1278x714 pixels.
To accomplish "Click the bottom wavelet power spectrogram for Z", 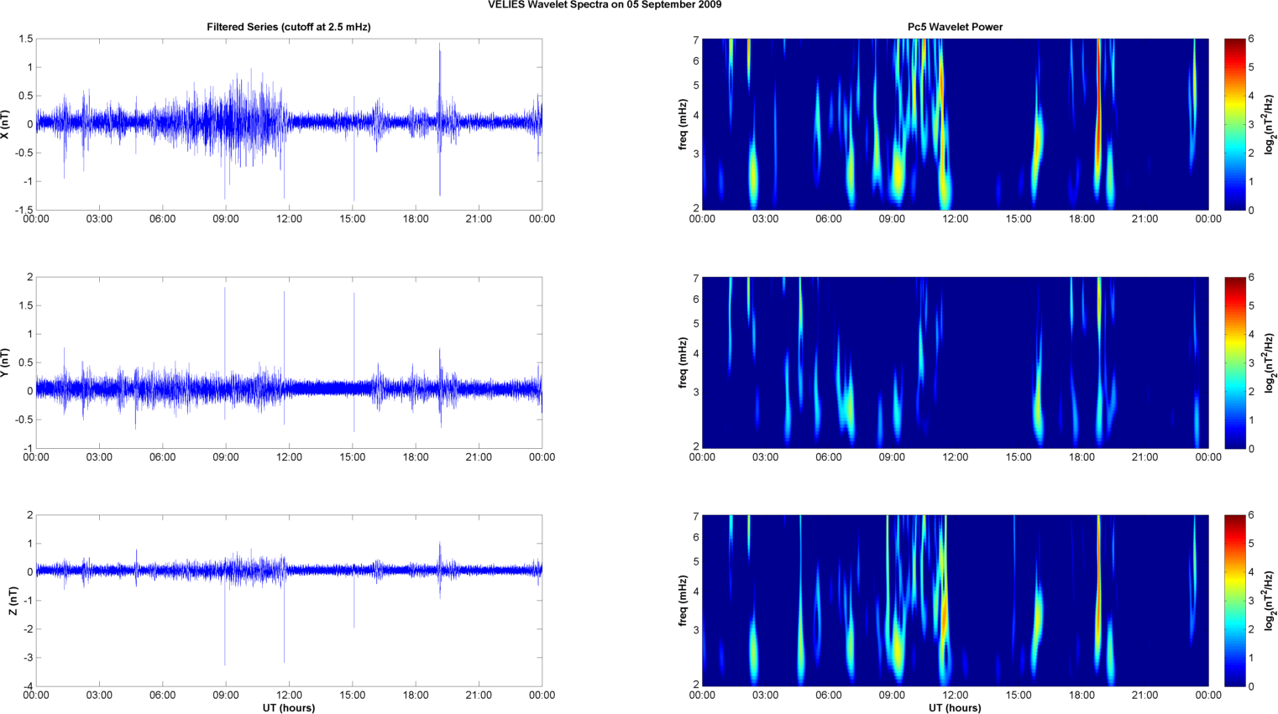I will click(955, 601).
